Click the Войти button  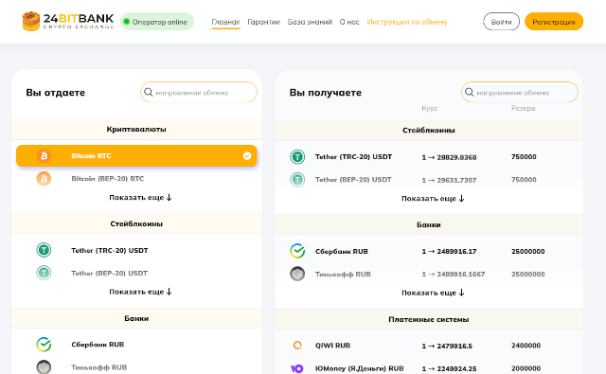pos(501,22)
